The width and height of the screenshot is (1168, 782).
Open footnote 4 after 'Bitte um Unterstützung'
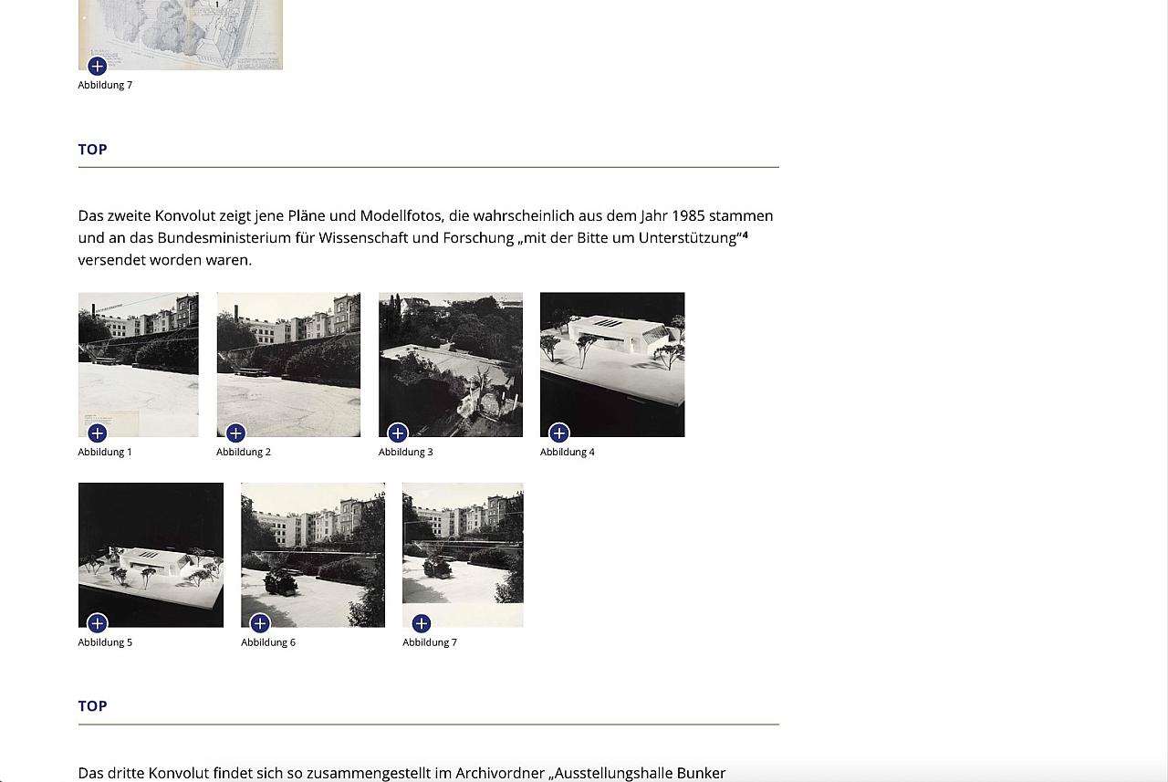click(746, 235)
